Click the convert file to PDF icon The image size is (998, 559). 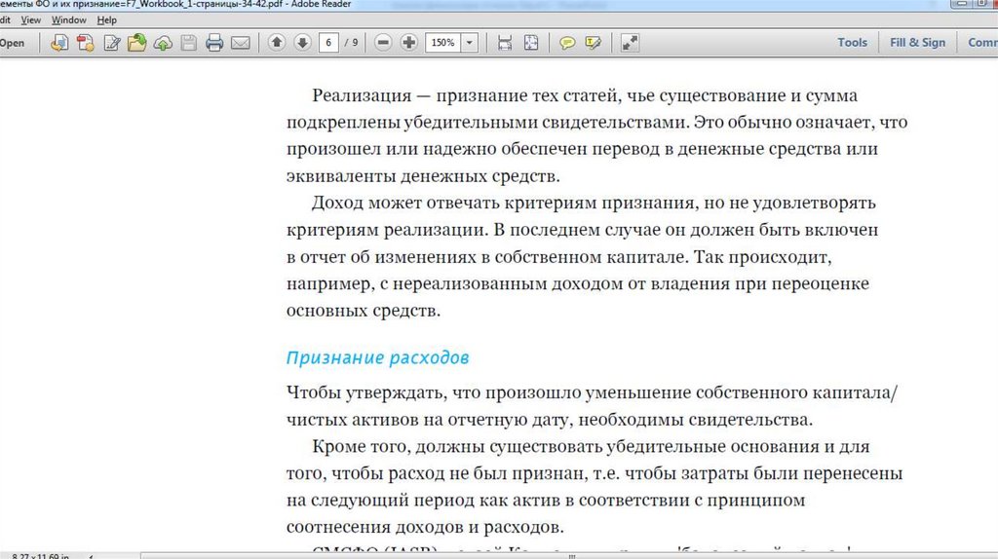pos(59,43)
